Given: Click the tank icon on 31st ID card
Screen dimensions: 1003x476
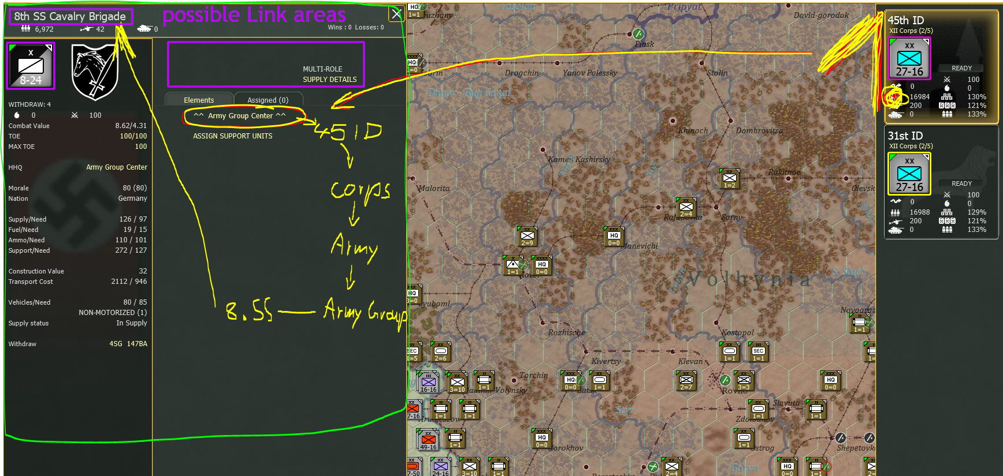Looking at the screenshot, I should (896, 230).
